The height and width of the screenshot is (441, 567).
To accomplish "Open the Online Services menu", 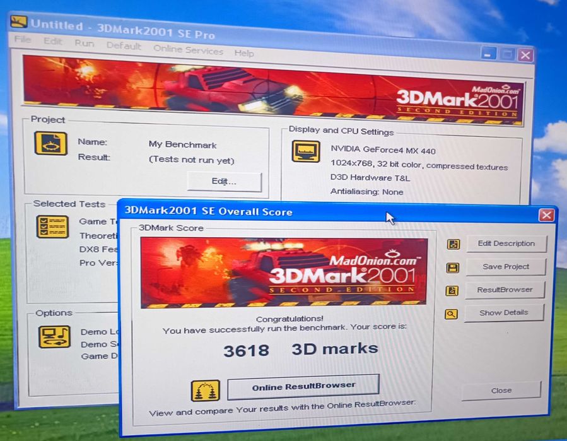I will [188, 50].
